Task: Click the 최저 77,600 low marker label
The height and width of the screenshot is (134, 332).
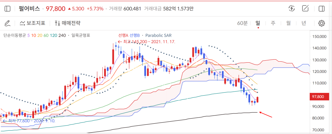Action: click(x=29, y=121)
